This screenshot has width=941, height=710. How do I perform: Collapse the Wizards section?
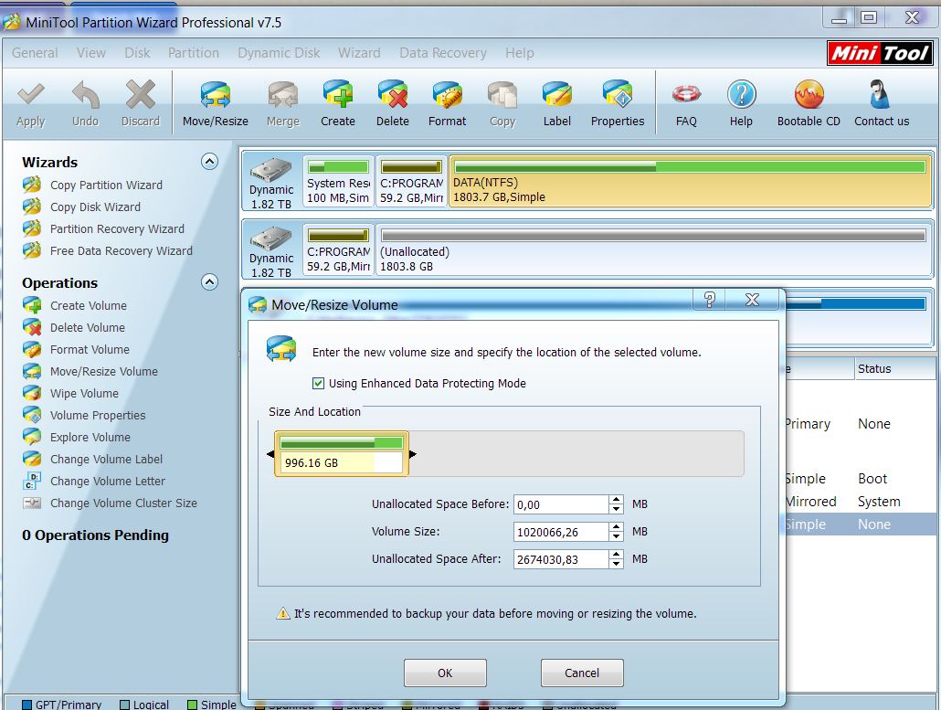coord(209,162)
